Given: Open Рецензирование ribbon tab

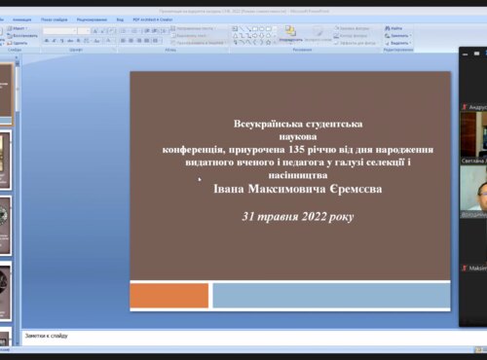Looking at the screenshot, I should pyautogui.click(x=92, y=19).
